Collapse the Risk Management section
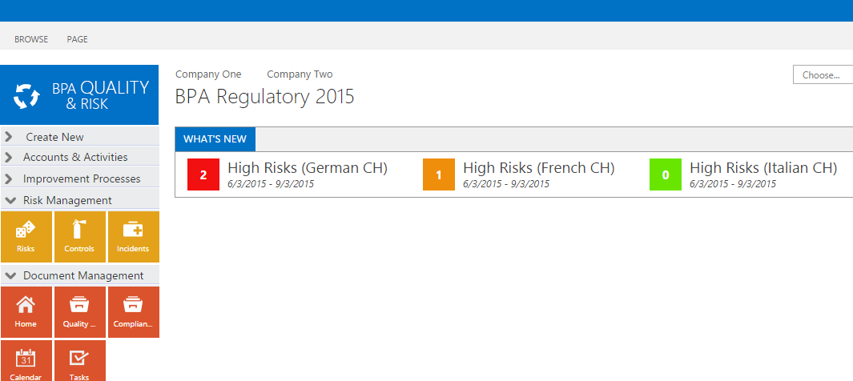853x381 pixels. (79, 200)
